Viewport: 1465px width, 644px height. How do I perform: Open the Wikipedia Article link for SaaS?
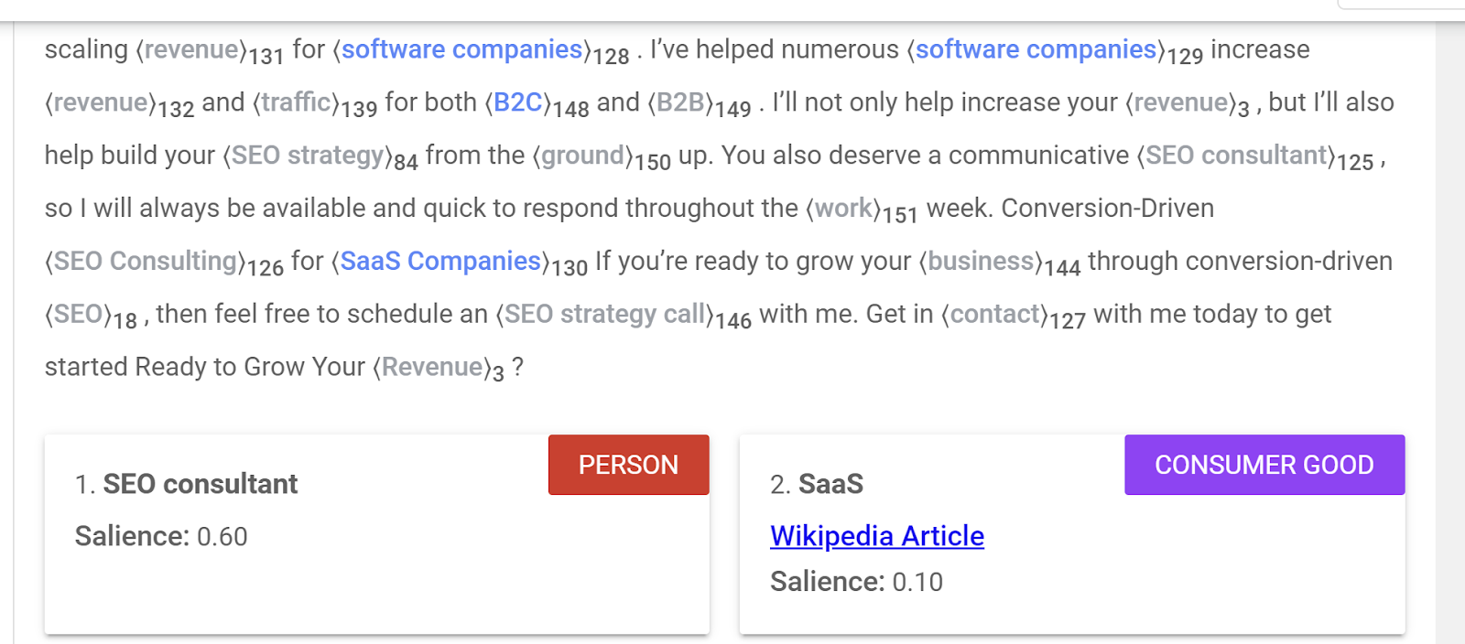point(876,536)
